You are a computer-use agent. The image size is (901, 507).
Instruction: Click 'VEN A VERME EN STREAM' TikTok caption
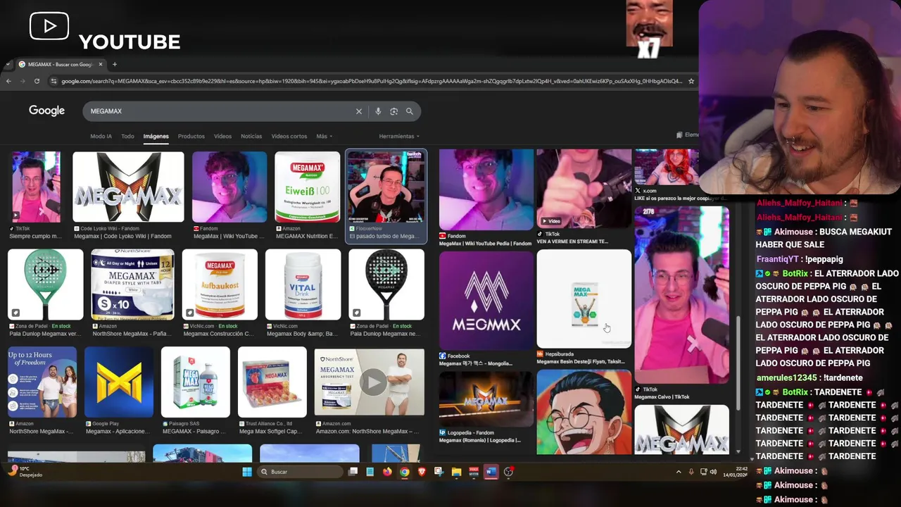coord(572,242)
